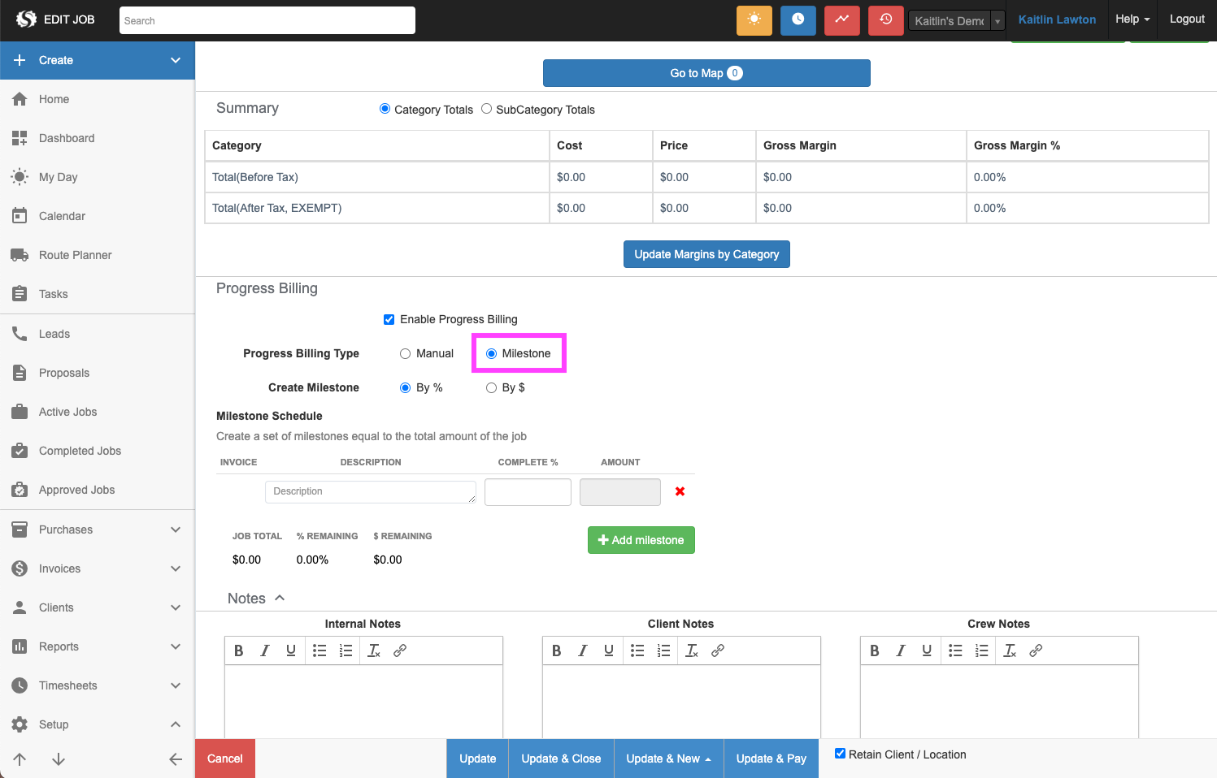
Task: Insert link in Client Notes editor
Action: tap(718, 650)
